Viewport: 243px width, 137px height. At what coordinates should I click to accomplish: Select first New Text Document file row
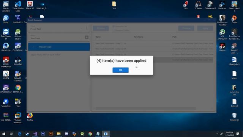[x=153, y=43]
